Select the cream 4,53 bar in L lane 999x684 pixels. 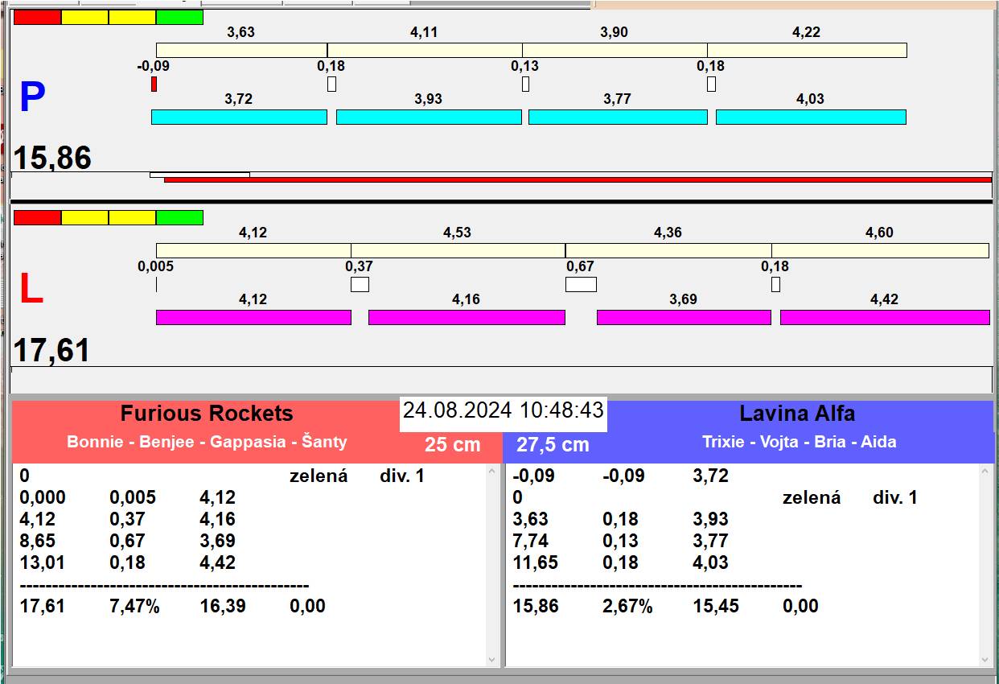458,250
